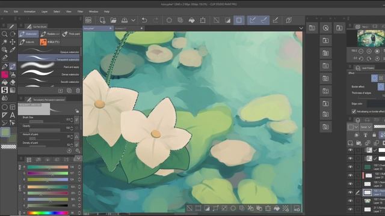Screen dimensions: 385x216
Task: Select the India ink sub tool group
Action: pos(28,42)
